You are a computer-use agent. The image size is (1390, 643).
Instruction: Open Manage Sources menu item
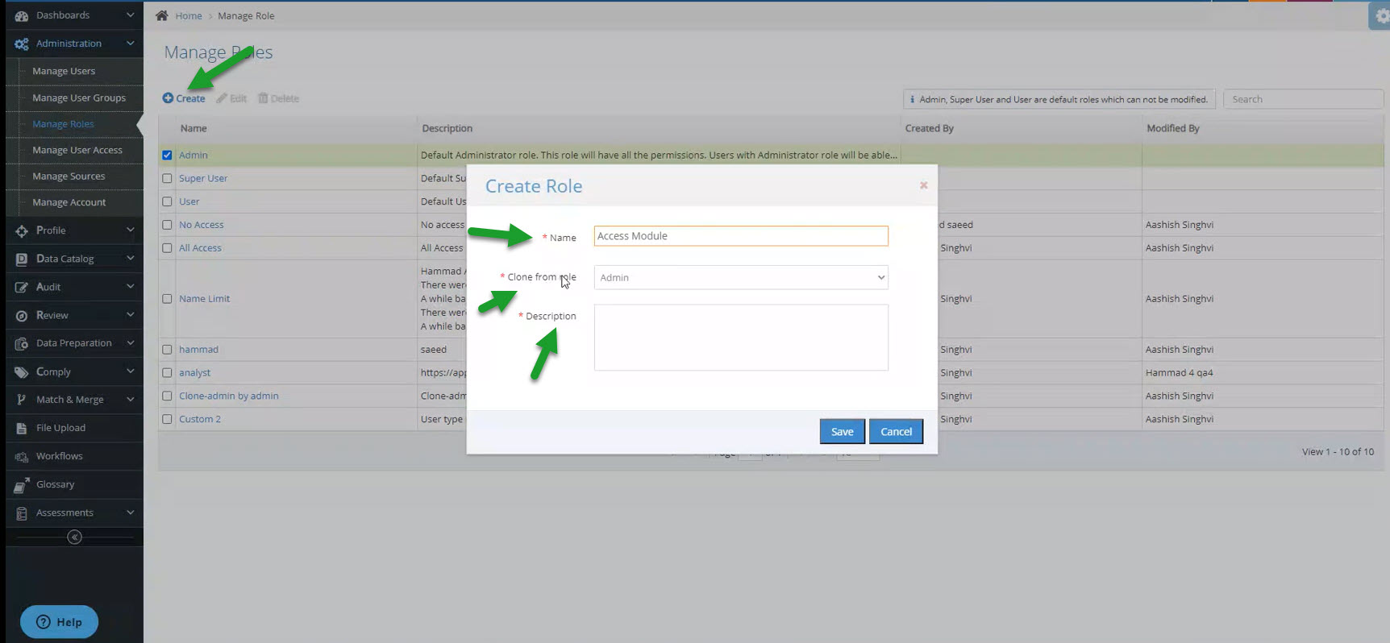(69, 176)
